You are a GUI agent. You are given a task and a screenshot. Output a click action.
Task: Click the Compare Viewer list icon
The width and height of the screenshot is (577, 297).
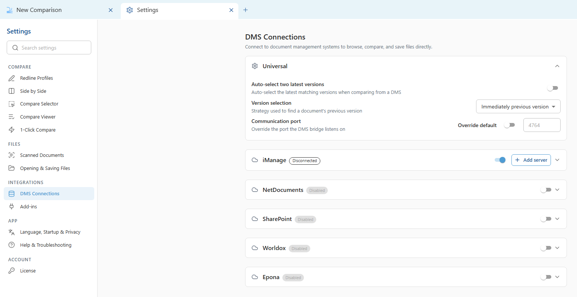[12, 117]
